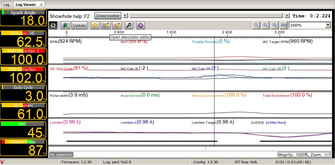The image size is (335, 165).
Task: Click the scrollbar left arrow button
Action: [126, 16]
